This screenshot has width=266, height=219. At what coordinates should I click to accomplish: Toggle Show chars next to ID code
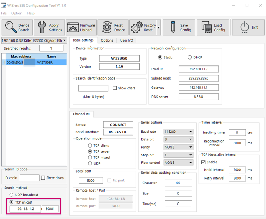(x=43, y=178)
